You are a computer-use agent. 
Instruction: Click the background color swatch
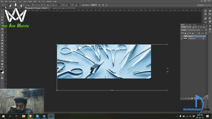3,73
